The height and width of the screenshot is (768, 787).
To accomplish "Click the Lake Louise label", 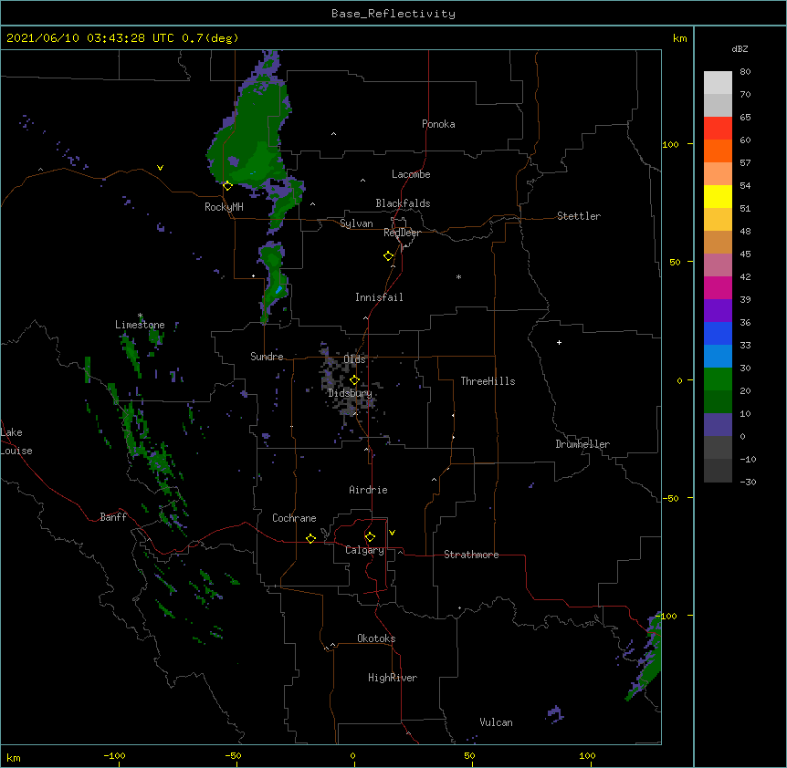I will (16, 441).
